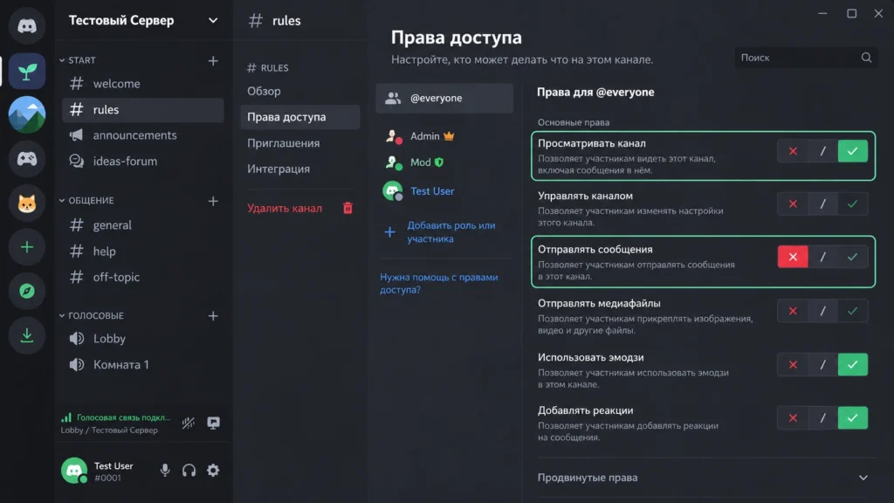
Task: Select the green sprout server icon
Action: [x=27, y=72]
